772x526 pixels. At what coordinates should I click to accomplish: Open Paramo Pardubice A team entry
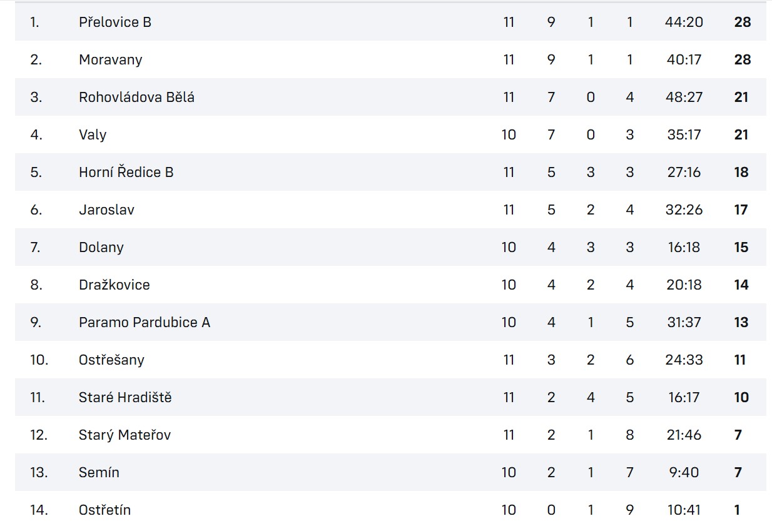145,322
